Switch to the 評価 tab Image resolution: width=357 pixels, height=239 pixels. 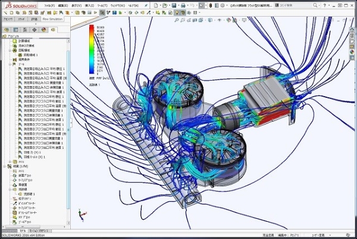(x=35, y=18)
